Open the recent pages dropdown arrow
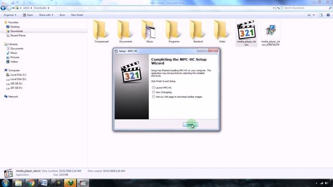Screen dimensions: 333x187 coord(13,8)
